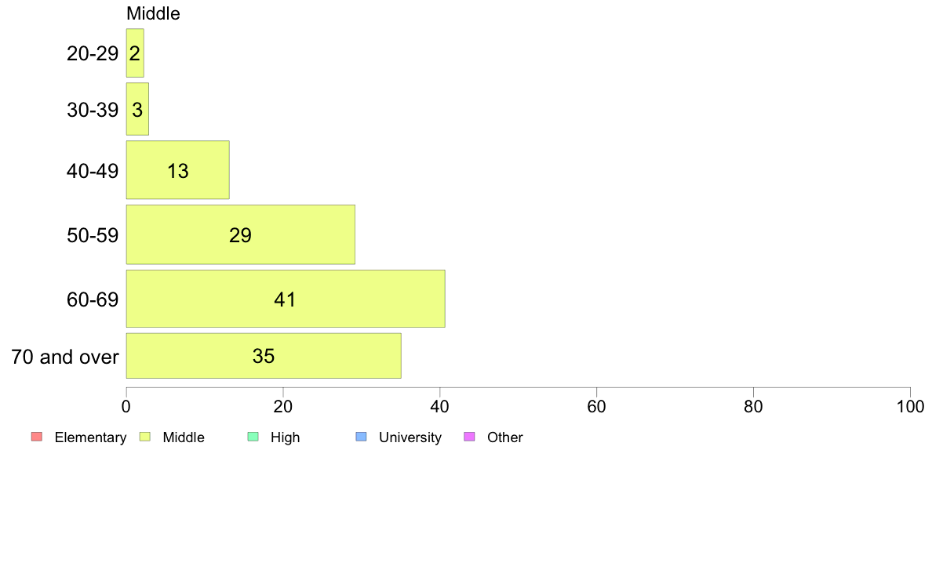932x577 pixels.
Task: Click the High green legend swatch
Action: [x=253, y=437]
